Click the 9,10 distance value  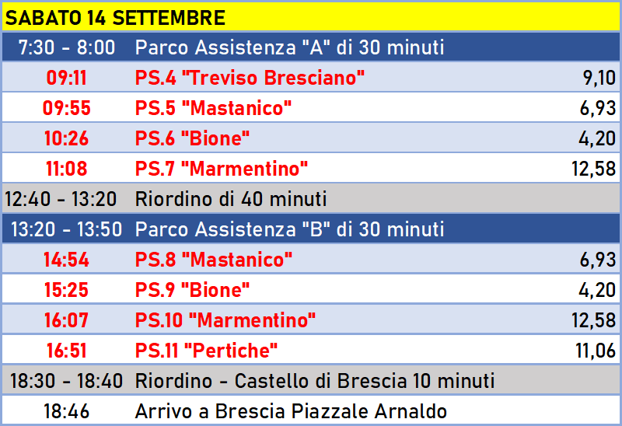[599, 79]
